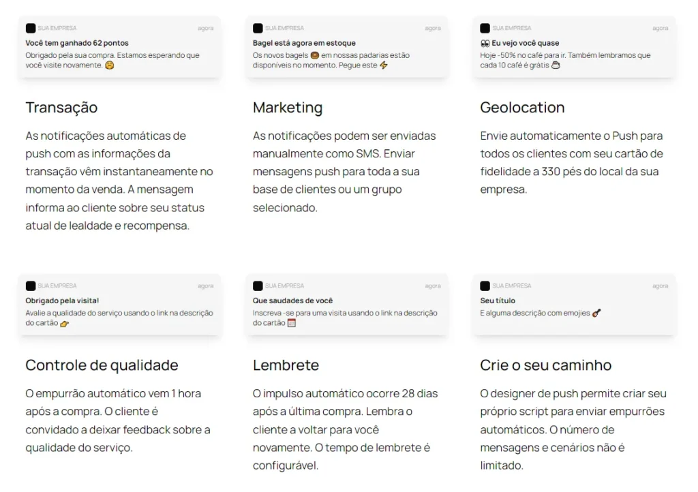698x492 pixels.
Task: Select the Geolocation heading
Action: coord(522,108)
